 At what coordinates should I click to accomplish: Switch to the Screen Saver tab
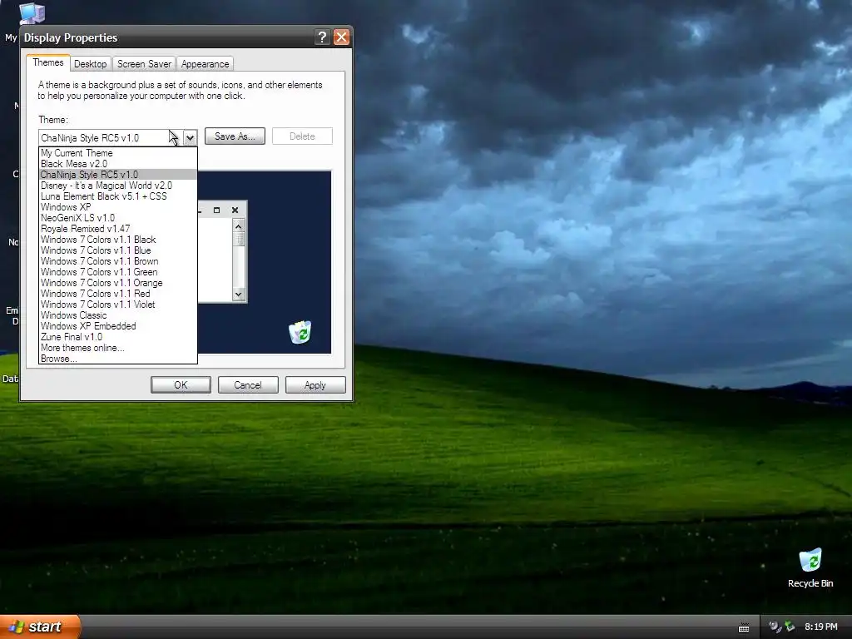[144, 63]
